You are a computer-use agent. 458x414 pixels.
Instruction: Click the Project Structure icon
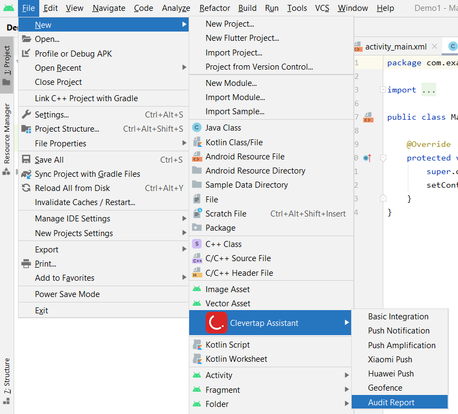pos(26,129)
